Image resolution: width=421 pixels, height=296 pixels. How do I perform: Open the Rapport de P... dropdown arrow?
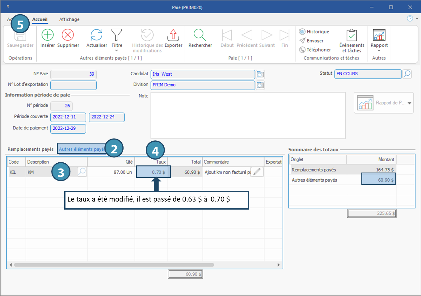(410, 103)
